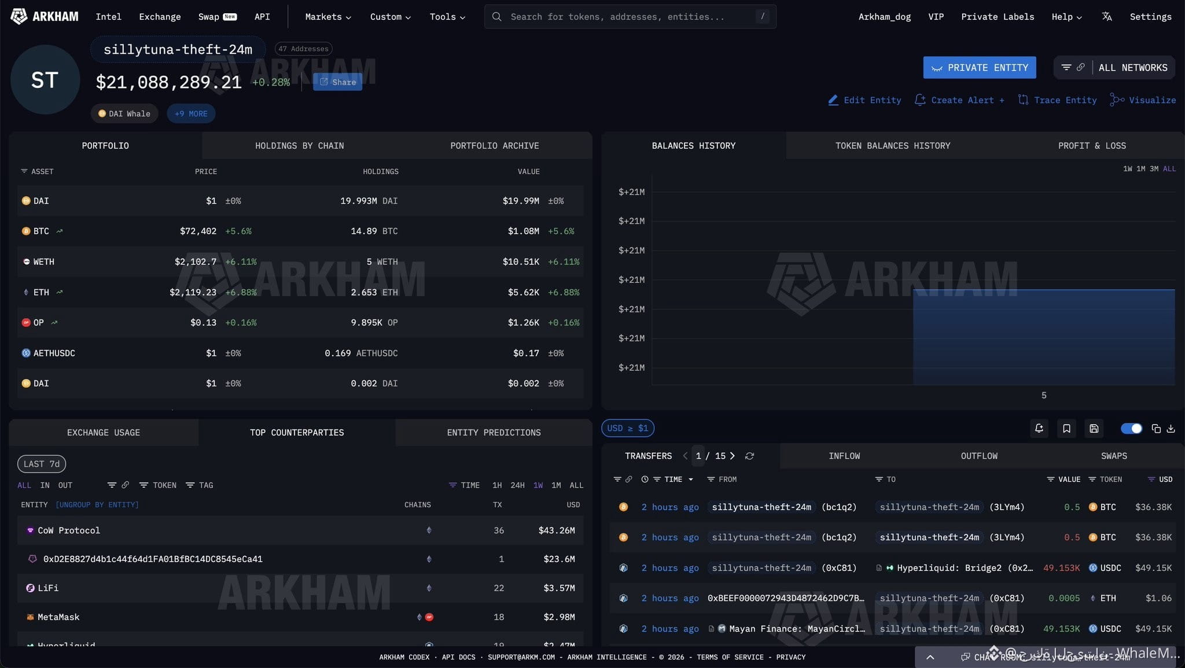The height and width of the screenshot is (668, 1185).
Task: Click chain icon of first BTC transfer
Action: 623,507
